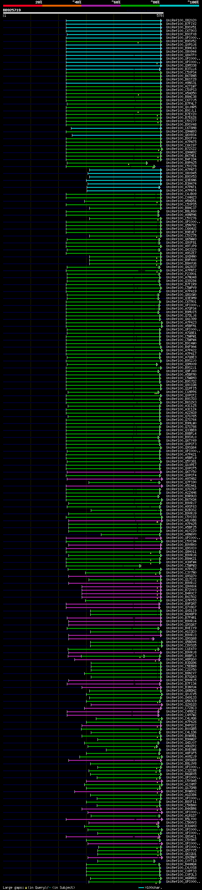Select hit UniRef100_A7PNT5
The width and height of the screenshot is (202, 890).
(181, 142)
